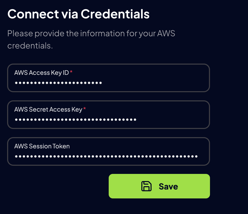Click inside the AWS Session Token field
This screenshot has width=248, height=214.
pos(108,156)
